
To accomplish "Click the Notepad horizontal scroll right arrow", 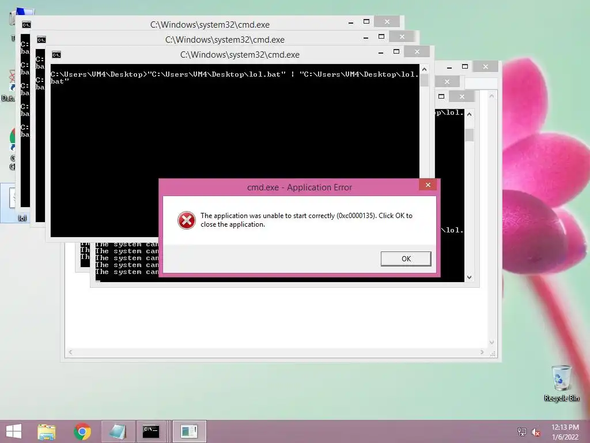I will (482, 352).
